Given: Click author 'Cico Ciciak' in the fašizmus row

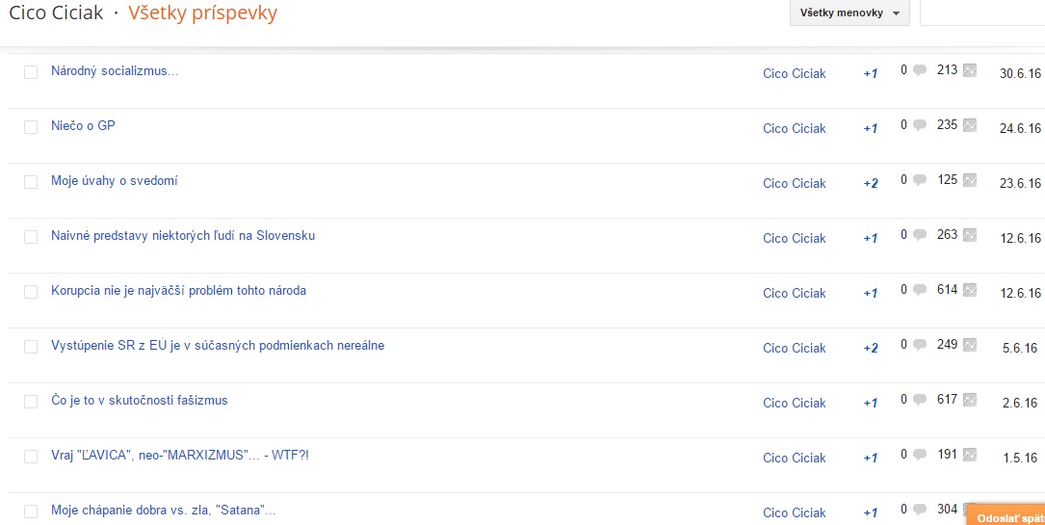Looking at the screenshot, I should (x=794, y=404).
